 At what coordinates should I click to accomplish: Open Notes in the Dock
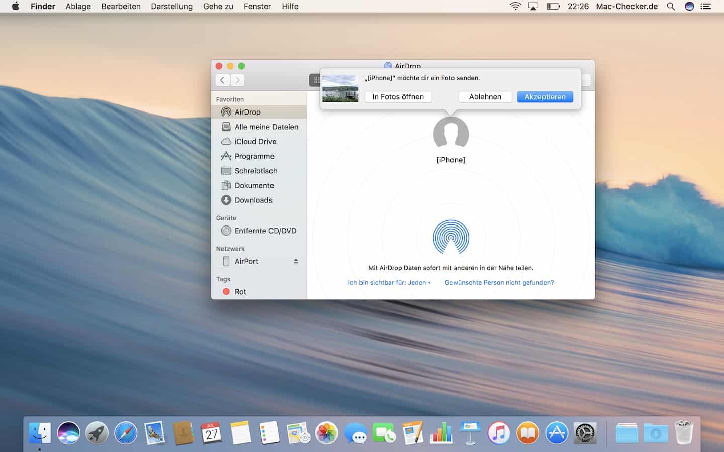(240, 433)
